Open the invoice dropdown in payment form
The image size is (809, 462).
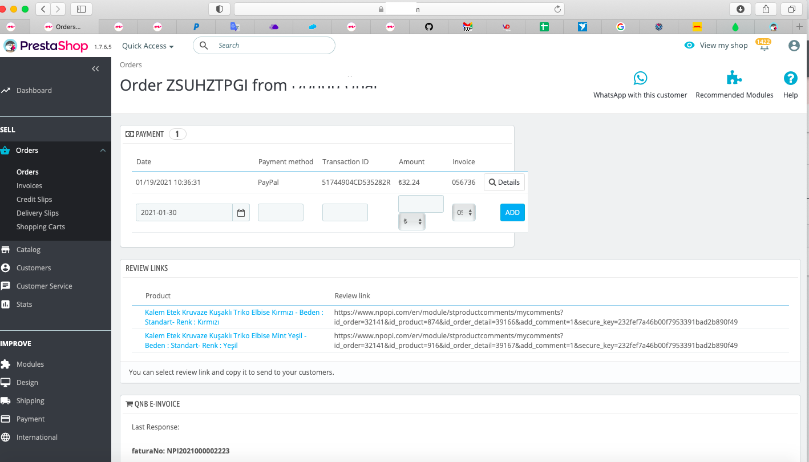pos(464,213)
